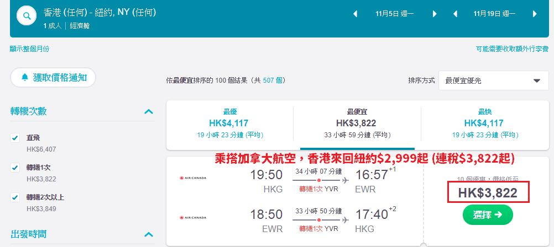Screen dimensions: 554x247
Task: Click the 11月19日 週一 return date
Action: click(495, 14)
